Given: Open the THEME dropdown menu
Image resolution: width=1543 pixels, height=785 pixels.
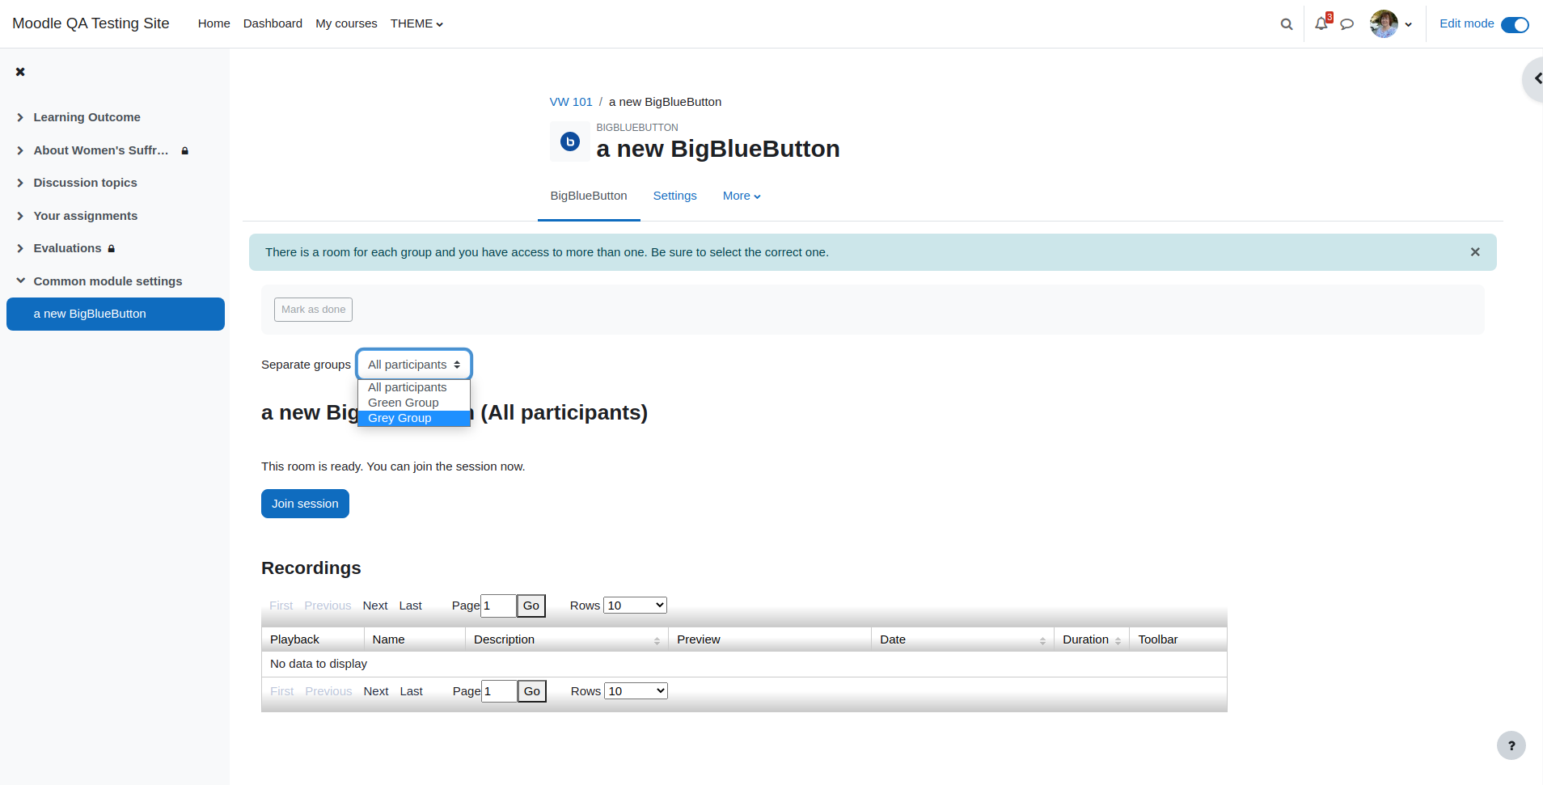Looking at the screenshot, I should point(416,23).
